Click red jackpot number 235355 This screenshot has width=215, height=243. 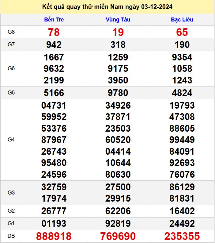182,236
